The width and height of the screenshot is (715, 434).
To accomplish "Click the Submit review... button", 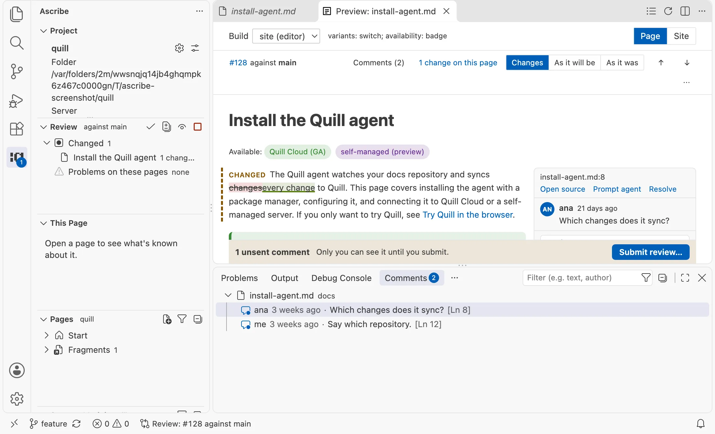I will [x=651, y=252].
